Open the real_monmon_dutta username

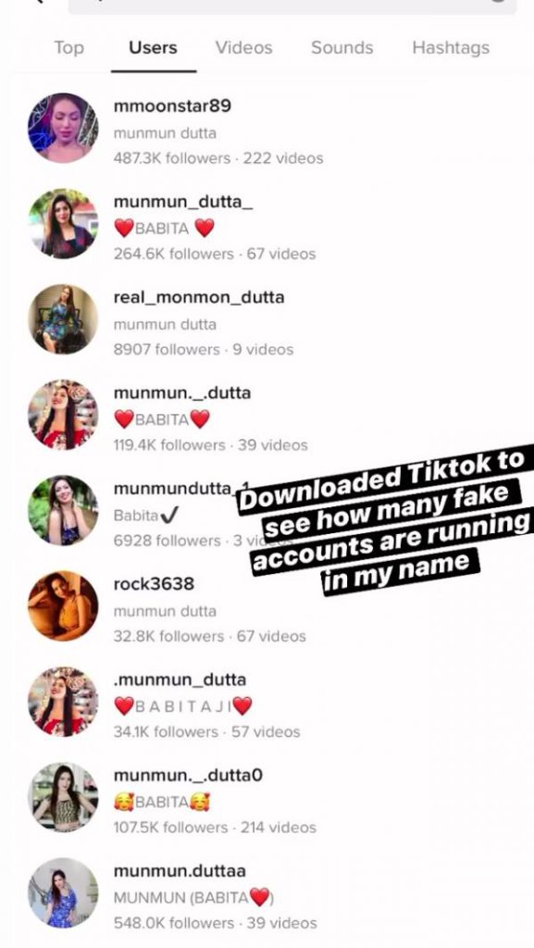coord(199,297)
